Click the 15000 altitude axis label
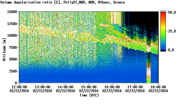The width and height of the screenshot is (182, 106). click(12, 12)
